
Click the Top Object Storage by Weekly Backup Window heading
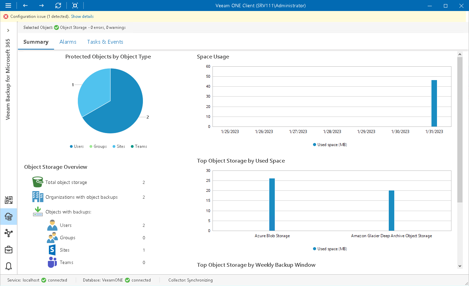(256, 265)
